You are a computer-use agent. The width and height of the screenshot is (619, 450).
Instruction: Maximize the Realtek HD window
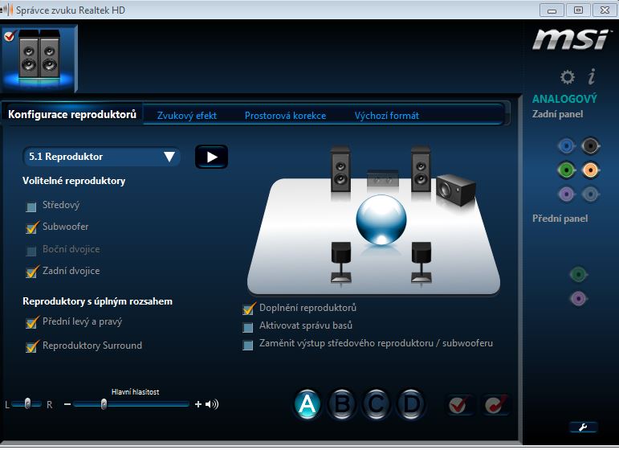click(x=578, y=10)
